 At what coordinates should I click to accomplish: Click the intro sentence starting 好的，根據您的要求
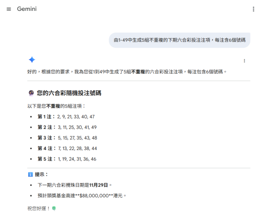[x=127, y=72]
